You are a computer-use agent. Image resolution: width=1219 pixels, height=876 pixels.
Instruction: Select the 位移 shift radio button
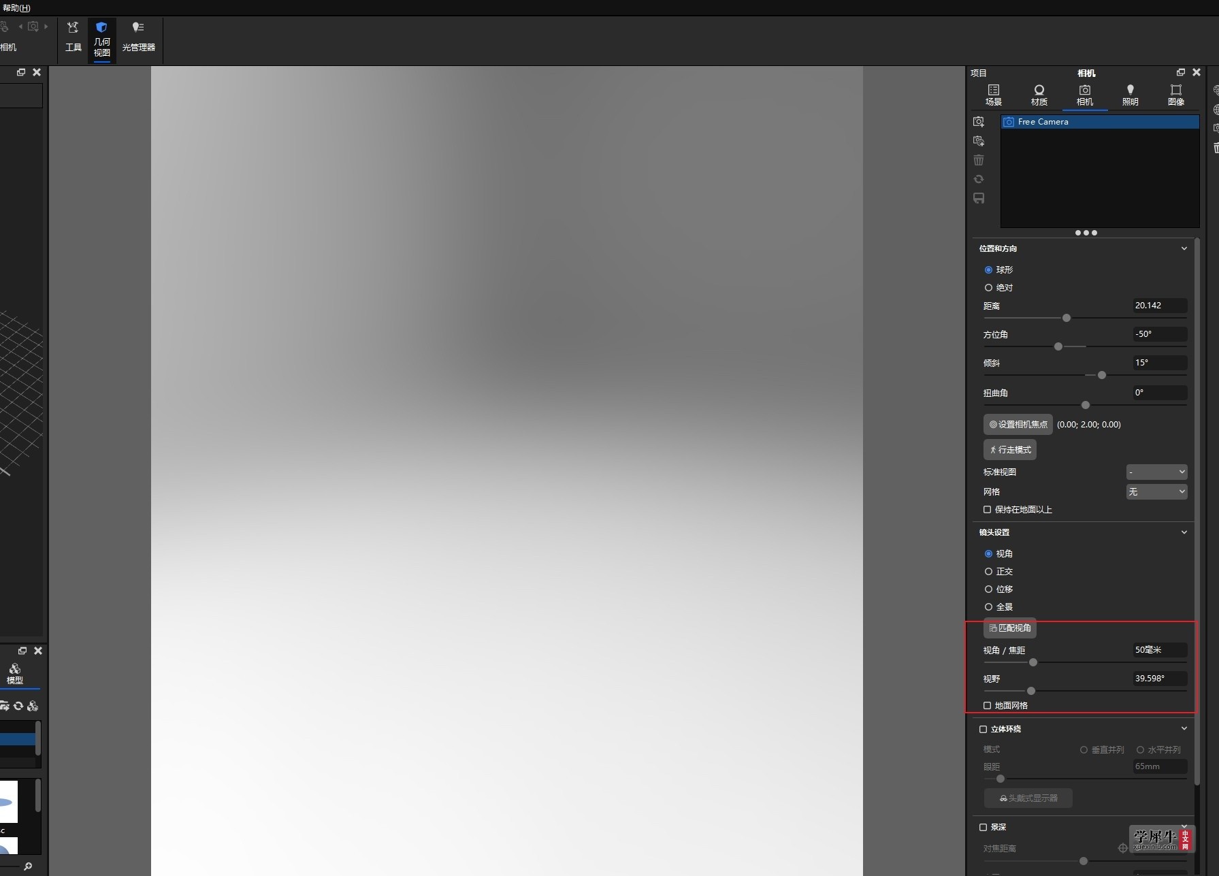click(988, 589)
